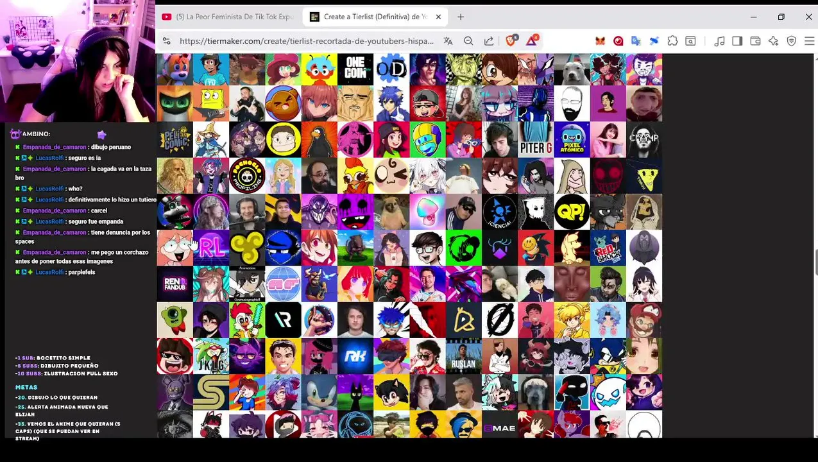Image resolution: width=818 pixels, height=462 pixels.
Task: Select the black penguin thumbnail
Action: (x=319, y=140)
